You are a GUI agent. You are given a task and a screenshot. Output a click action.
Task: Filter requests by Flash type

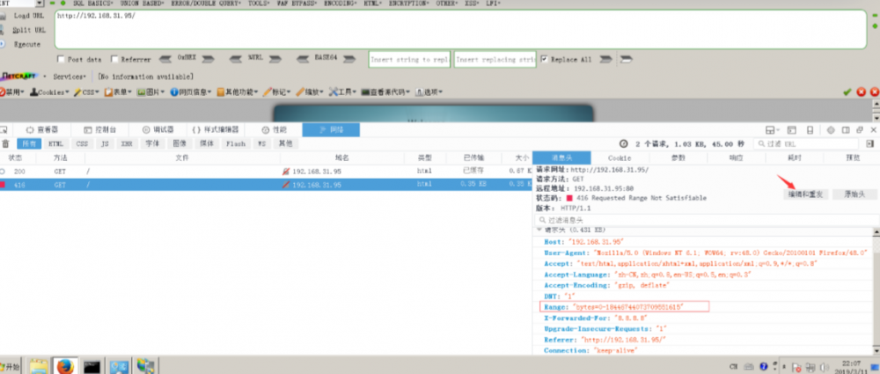point(236,143)
